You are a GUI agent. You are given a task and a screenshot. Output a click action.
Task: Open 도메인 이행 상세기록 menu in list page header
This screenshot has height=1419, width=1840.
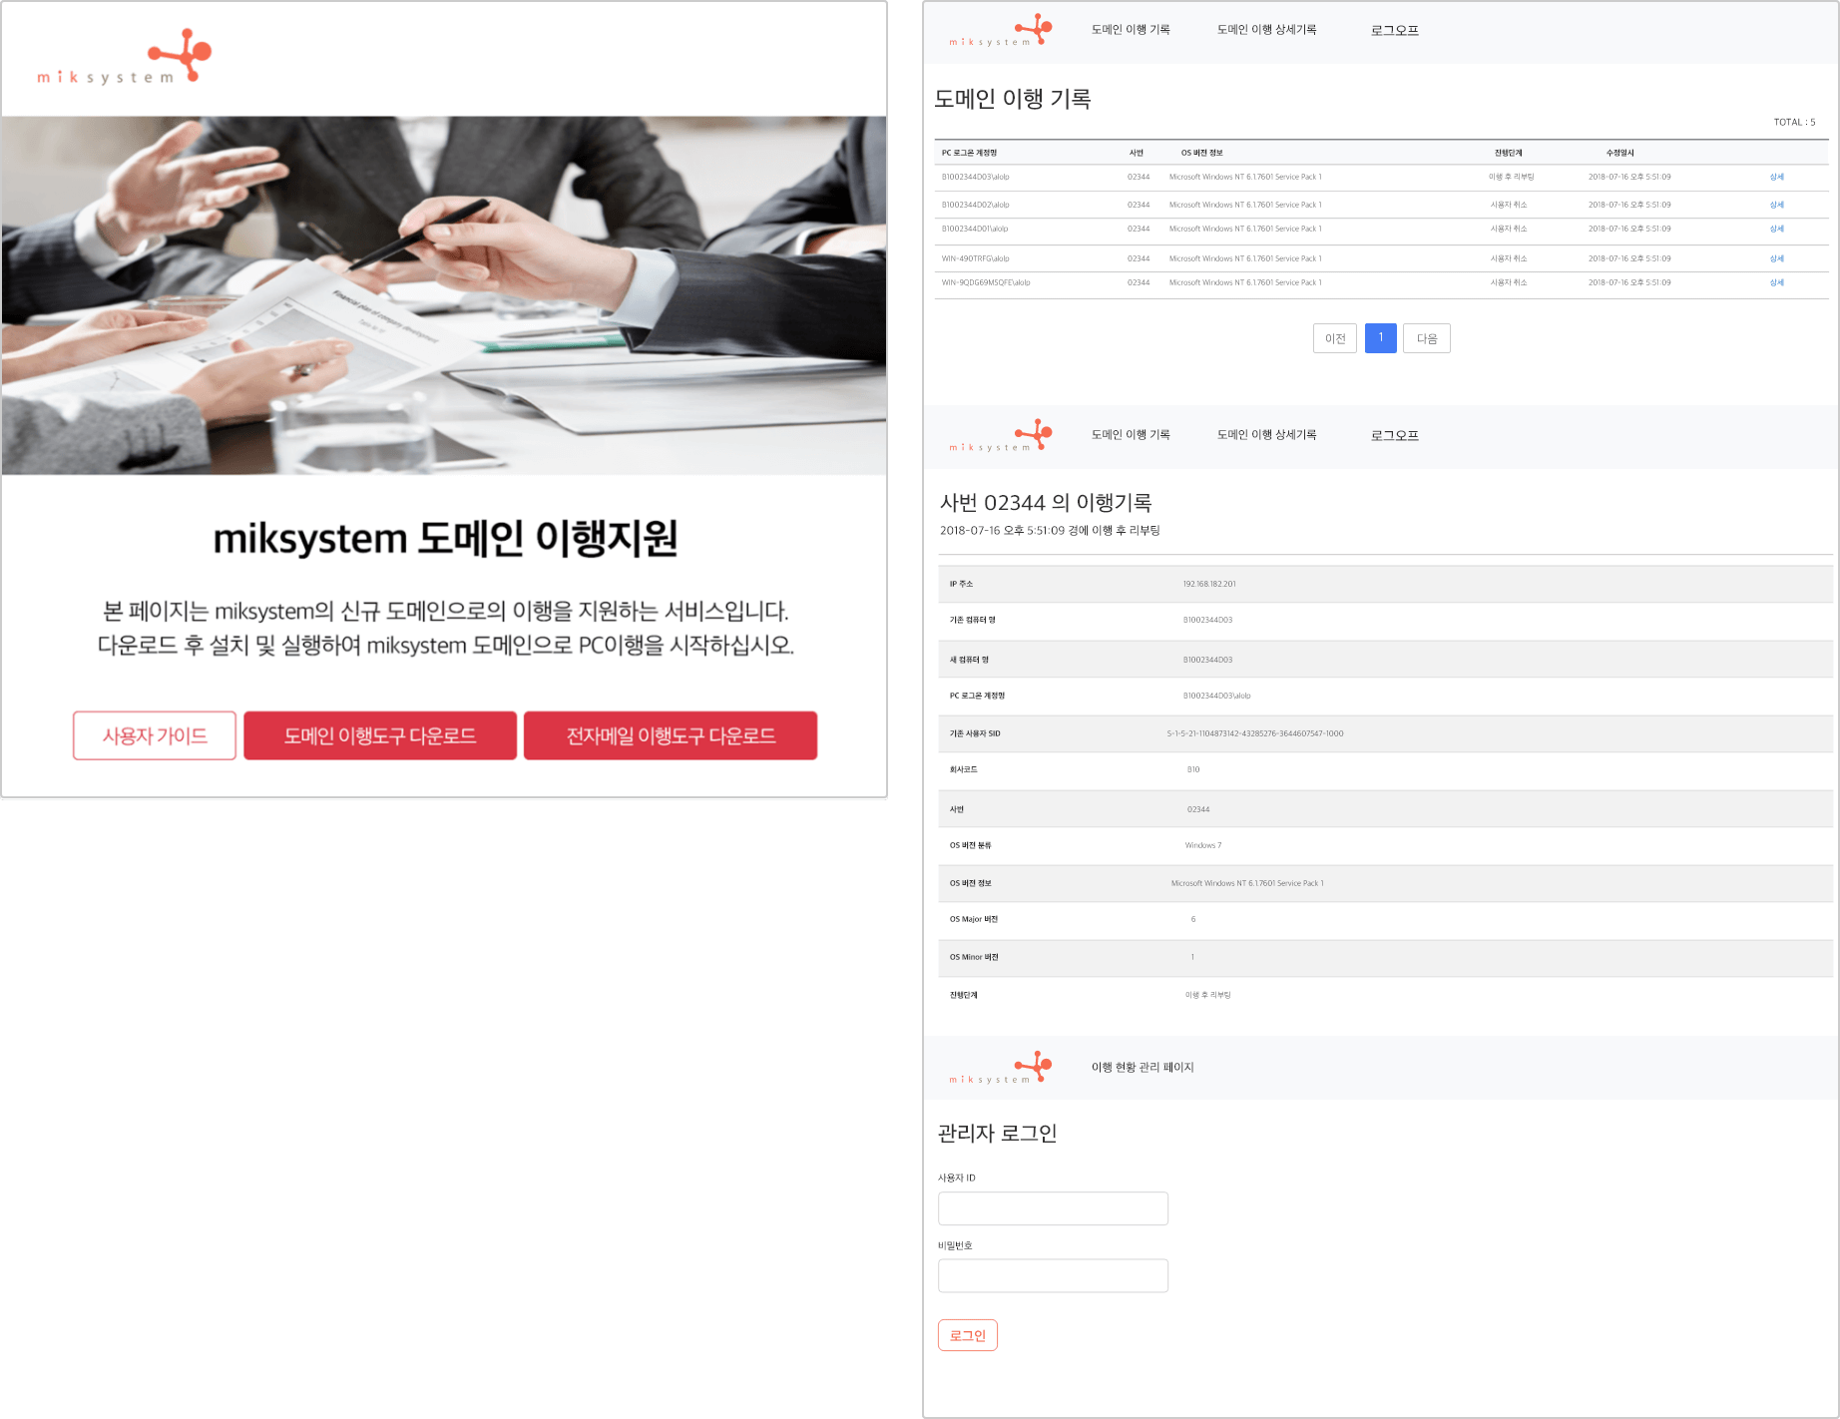tap(1266, 30)
